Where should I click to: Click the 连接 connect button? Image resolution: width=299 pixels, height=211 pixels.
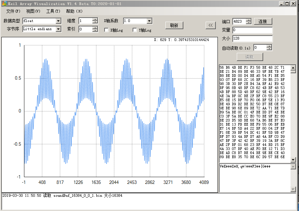(x=263, y=21)
